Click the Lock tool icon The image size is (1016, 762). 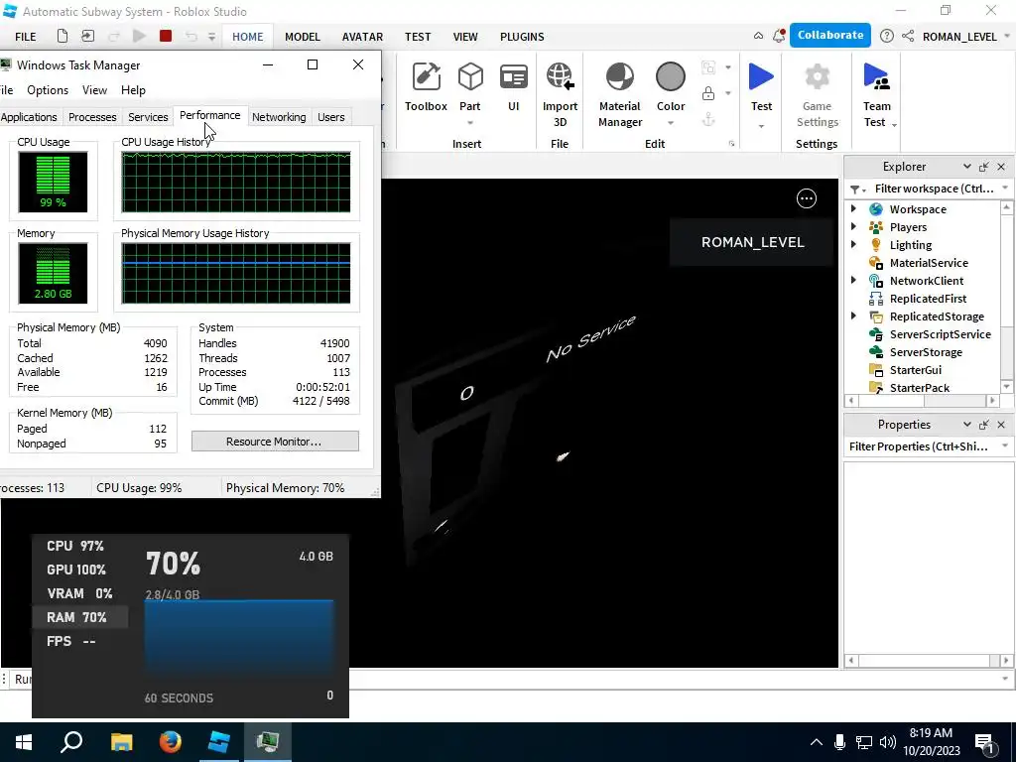(x=708, y=93)
